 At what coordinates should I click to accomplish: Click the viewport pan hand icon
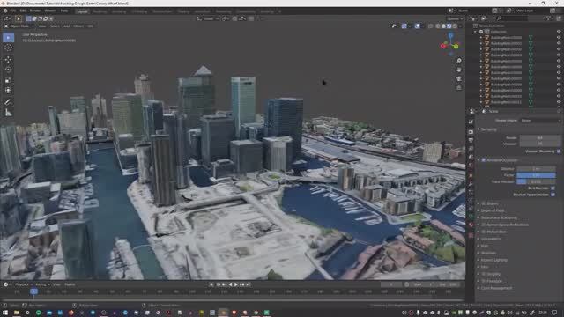[459, 70]
